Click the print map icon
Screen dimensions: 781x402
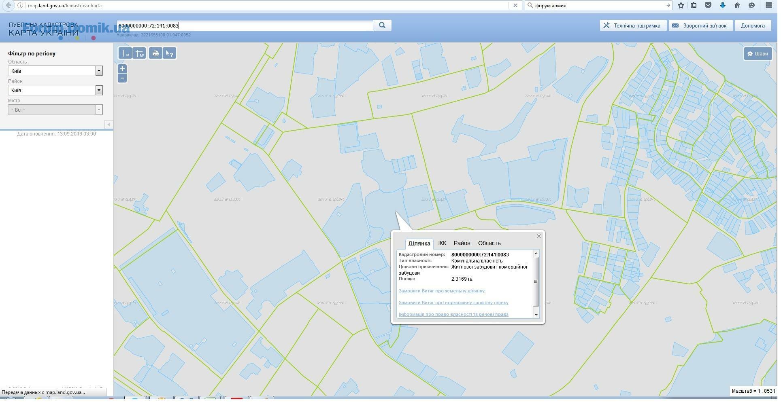(155, 53)
